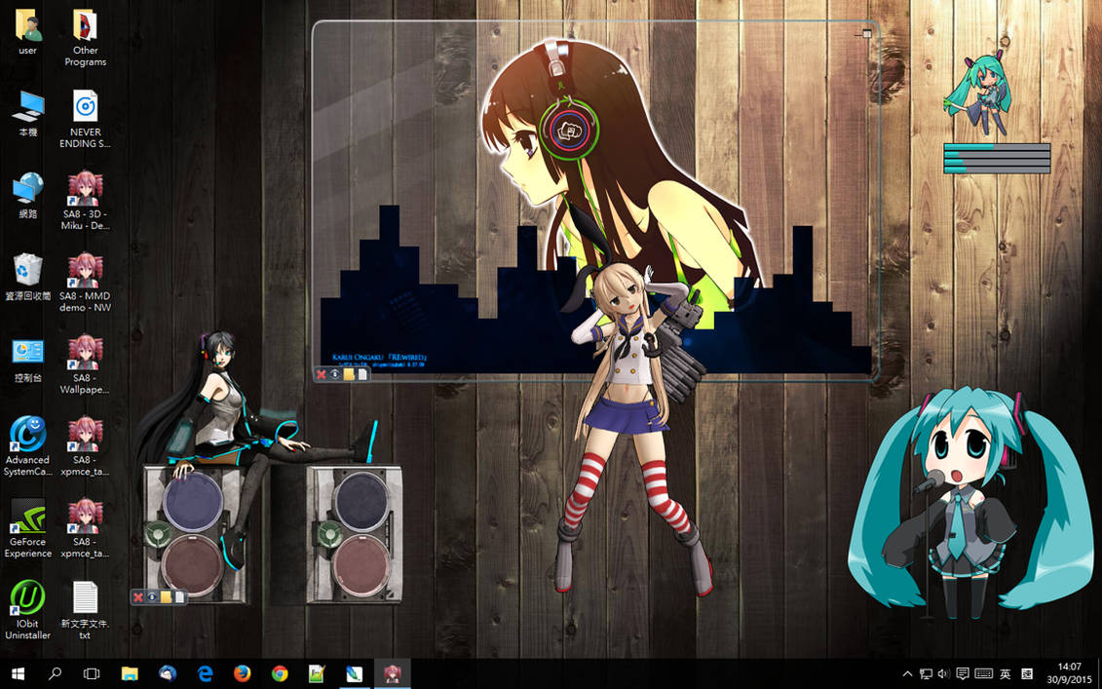Open the 英 language input switcher
The width and height of the screenshot is (1102, 689).
coord(1005,673)
